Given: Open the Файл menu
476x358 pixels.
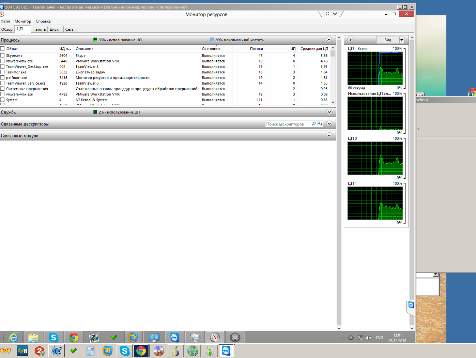Looking at the screenshot, I should [5, 21].
